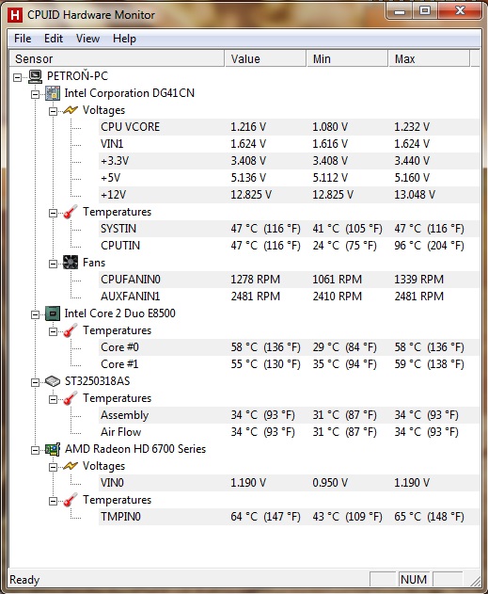Collapse the Intel Core 2 Duo E8500 node
Viewport: 488px width, 594px height.
(x=35, y=314)
